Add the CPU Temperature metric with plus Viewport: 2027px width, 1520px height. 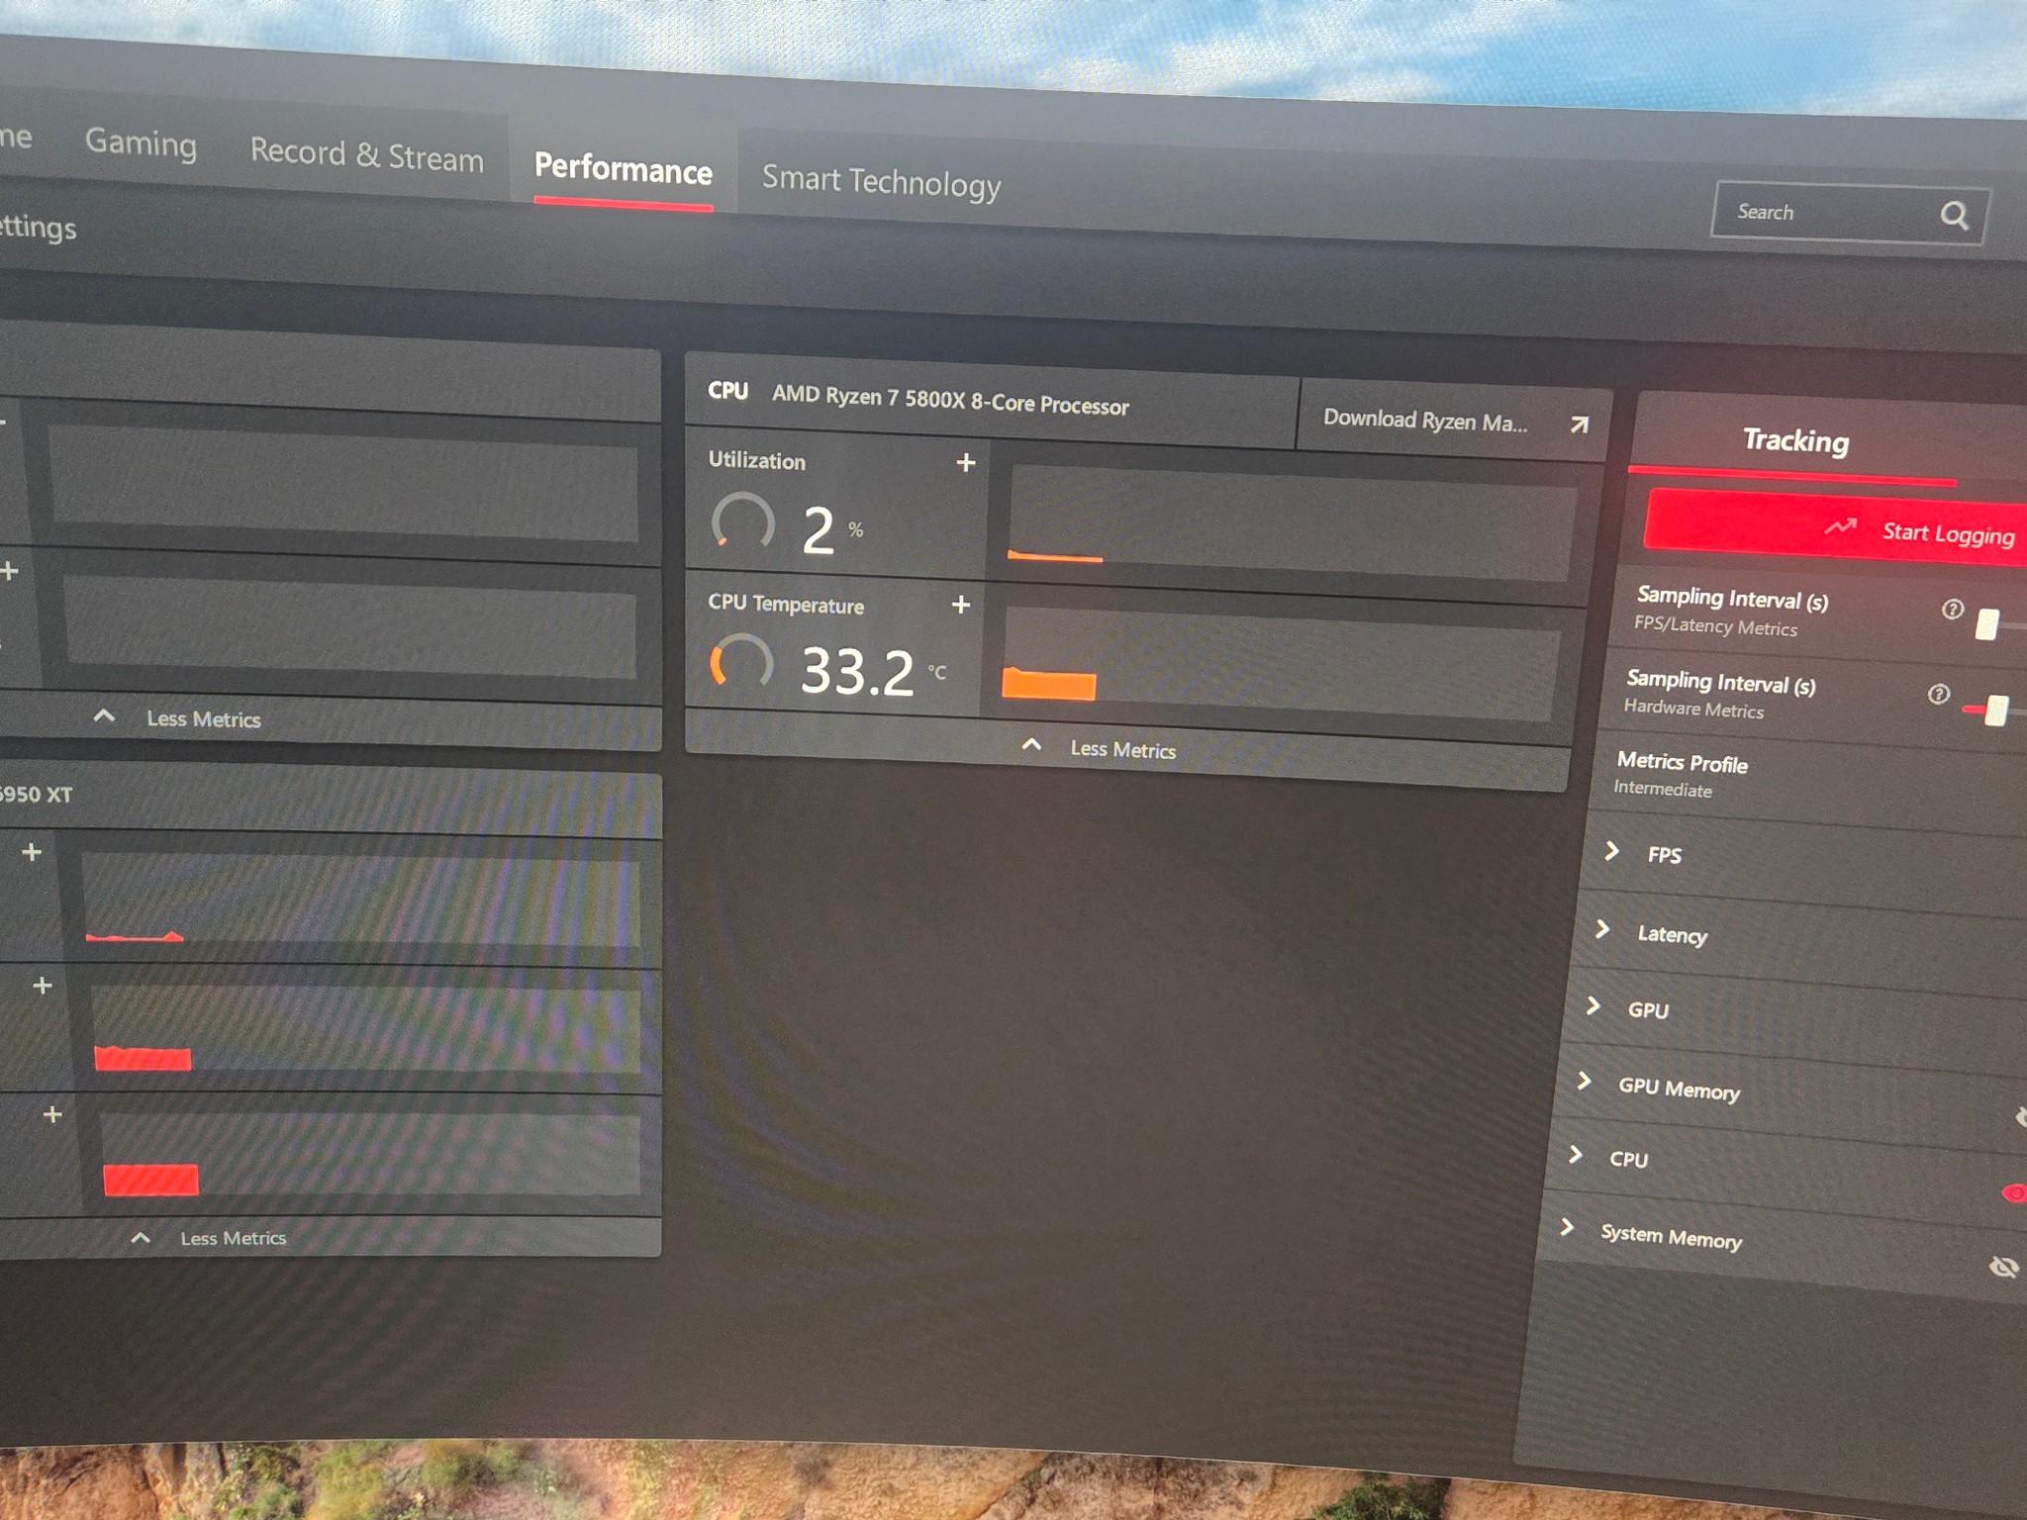960,605
